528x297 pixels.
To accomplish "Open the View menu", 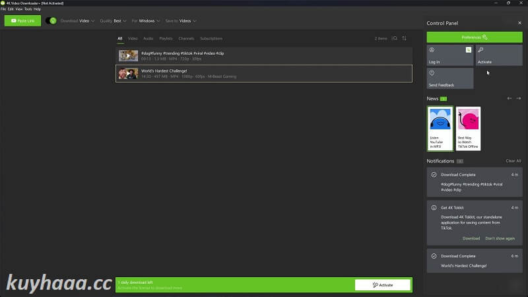I will 19,9.
